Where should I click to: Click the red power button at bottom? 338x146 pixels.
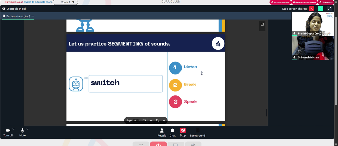tap(159, 144)
